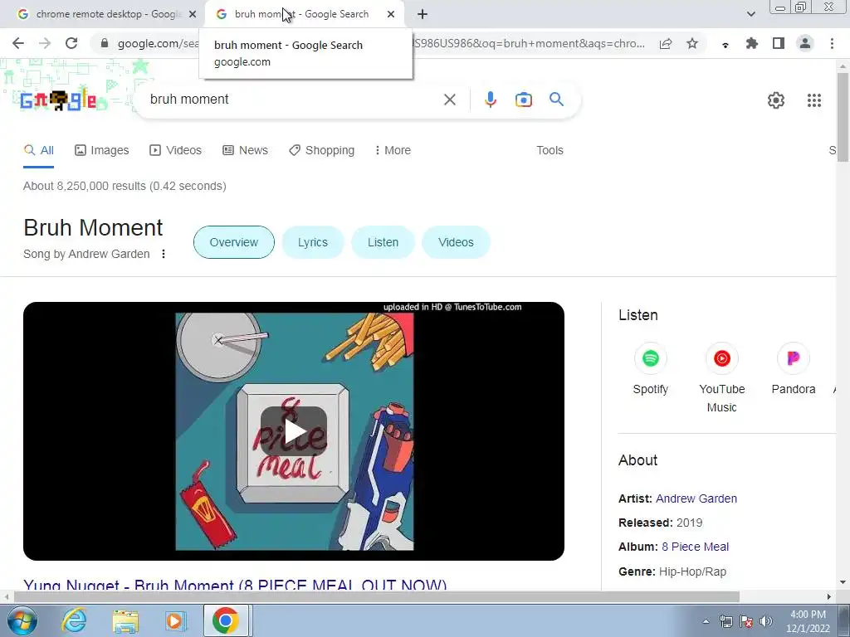Click the forward navigation arrow

tap(45, 43)
